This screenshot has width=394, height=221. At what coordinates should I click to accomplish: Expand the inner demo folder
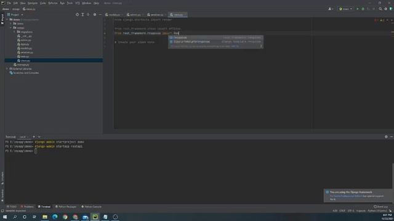tap(11, 23)
